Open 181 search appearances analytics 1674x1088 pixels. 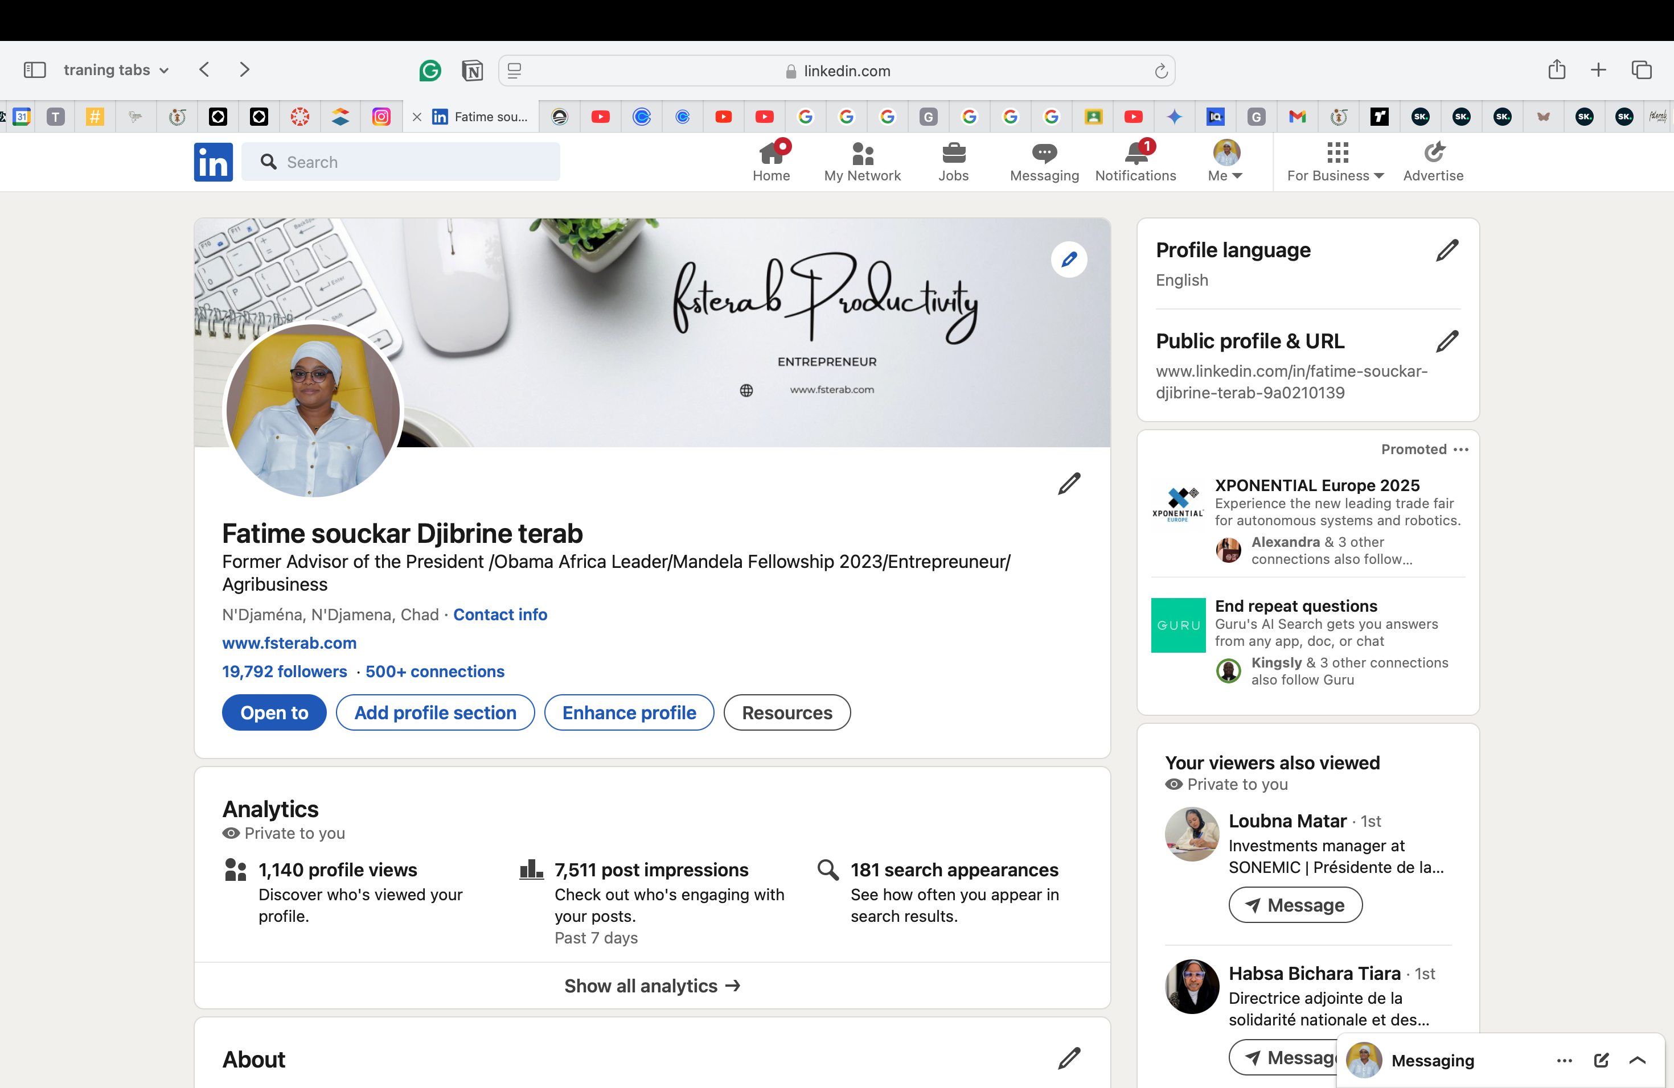tap(954, 870)
